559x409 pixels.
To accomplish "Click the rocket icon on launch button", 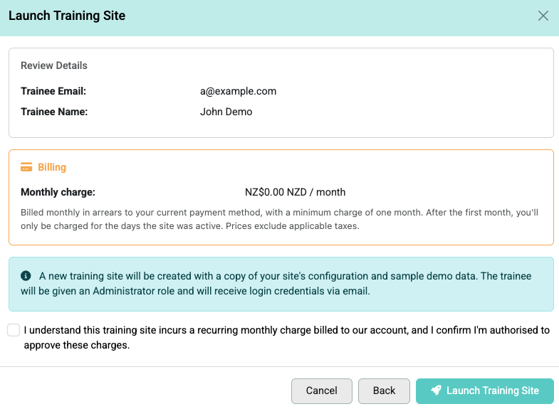I will (x=436, y=391).
